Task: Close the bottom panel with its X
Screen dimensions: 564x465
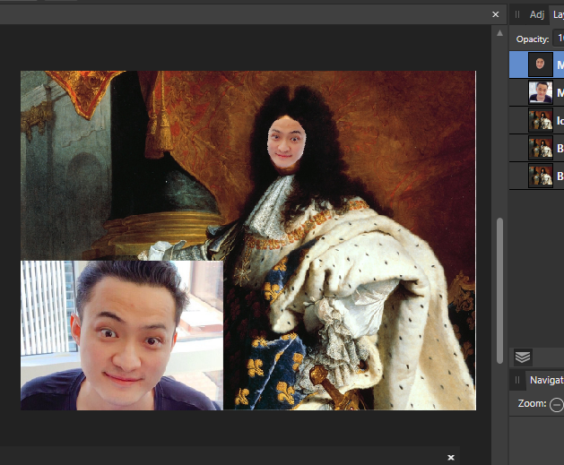Action: [451, 458]
